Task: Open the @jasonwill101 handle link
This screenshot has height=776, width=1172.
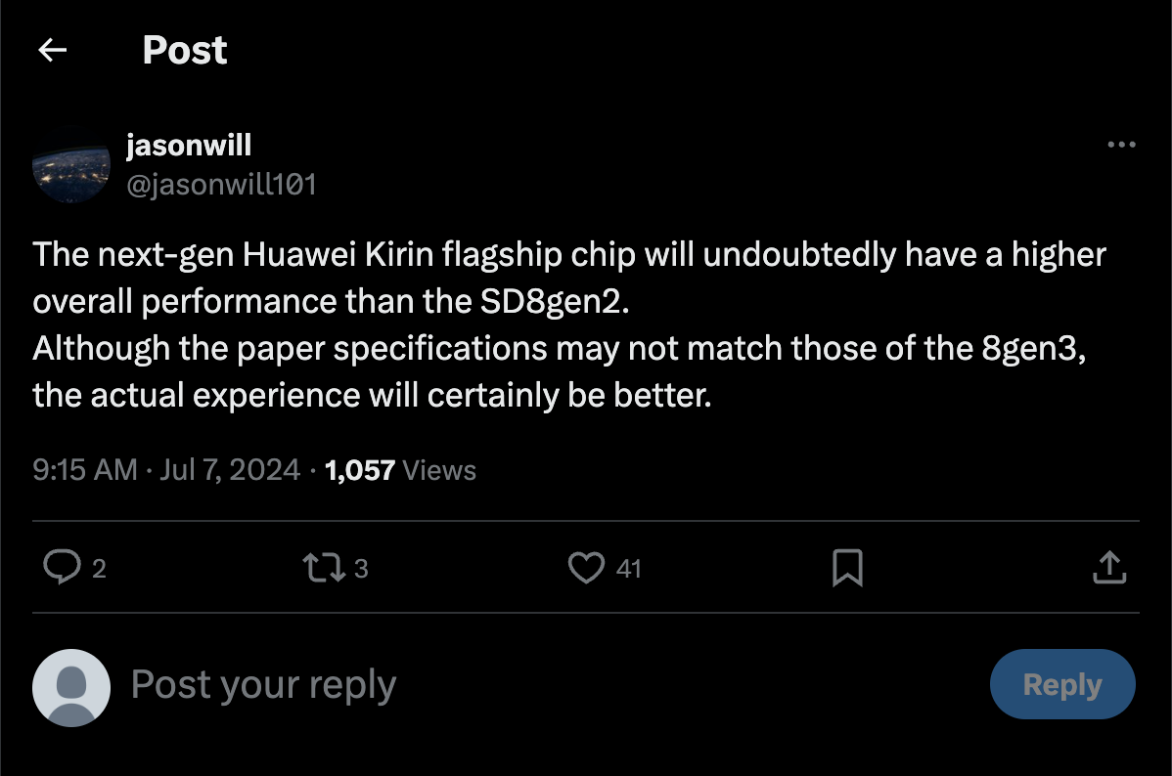Action: [x=221, y=185]
